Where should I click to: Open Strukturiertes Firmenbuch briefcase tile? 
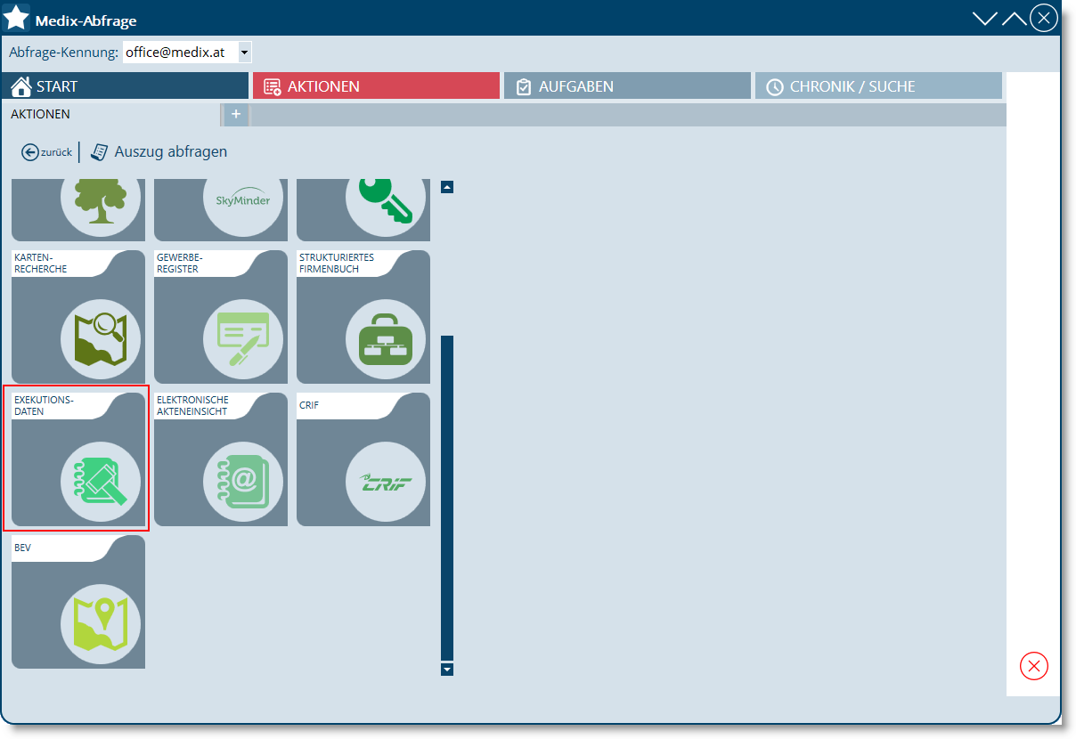pos(363,318)
